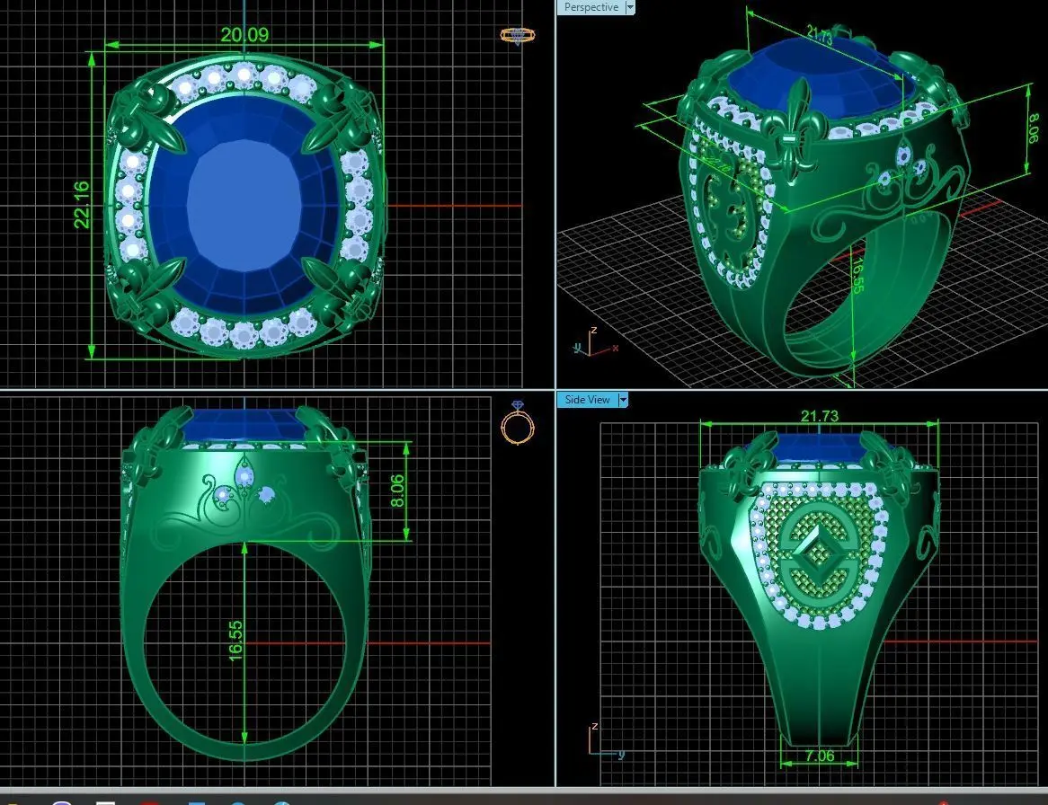Click the orange top-down ring view icon
This screenshot has height=805, width=1048.
tap(518, 35)
